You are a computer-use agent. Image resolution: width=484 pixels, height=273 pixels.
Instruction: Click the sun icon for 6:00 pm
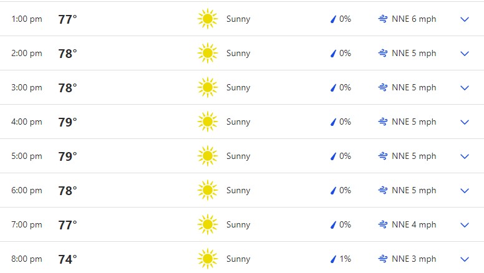pyautogui.click(x=207, y=190)
